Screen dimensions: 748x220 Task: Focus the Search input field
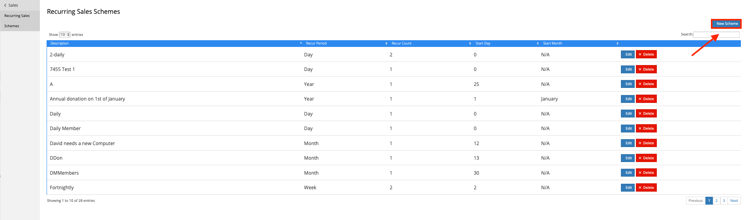click(x=716, y=35)
